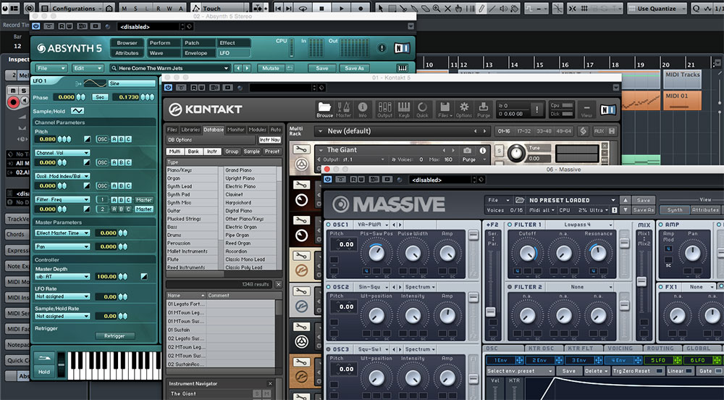This screenshot has height=400, width=724.
Task: Adjust Massive OSC1 Pulse Width knob
Action: point(413,253)
